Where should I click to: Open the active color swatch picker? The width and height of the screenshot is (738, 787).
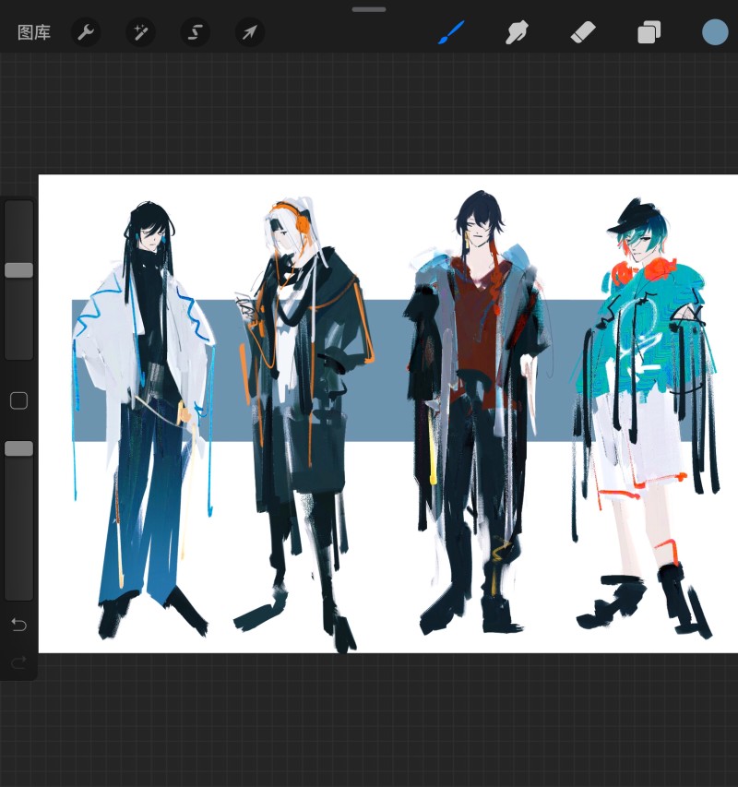coord(715,32)
